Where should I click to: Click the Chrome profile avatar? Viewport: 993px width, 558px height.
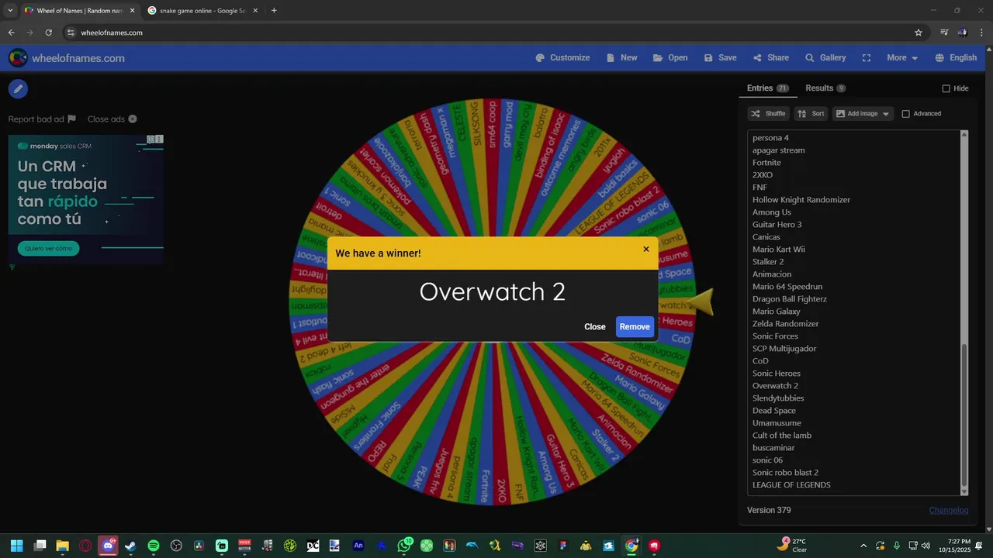coord(963,33)
